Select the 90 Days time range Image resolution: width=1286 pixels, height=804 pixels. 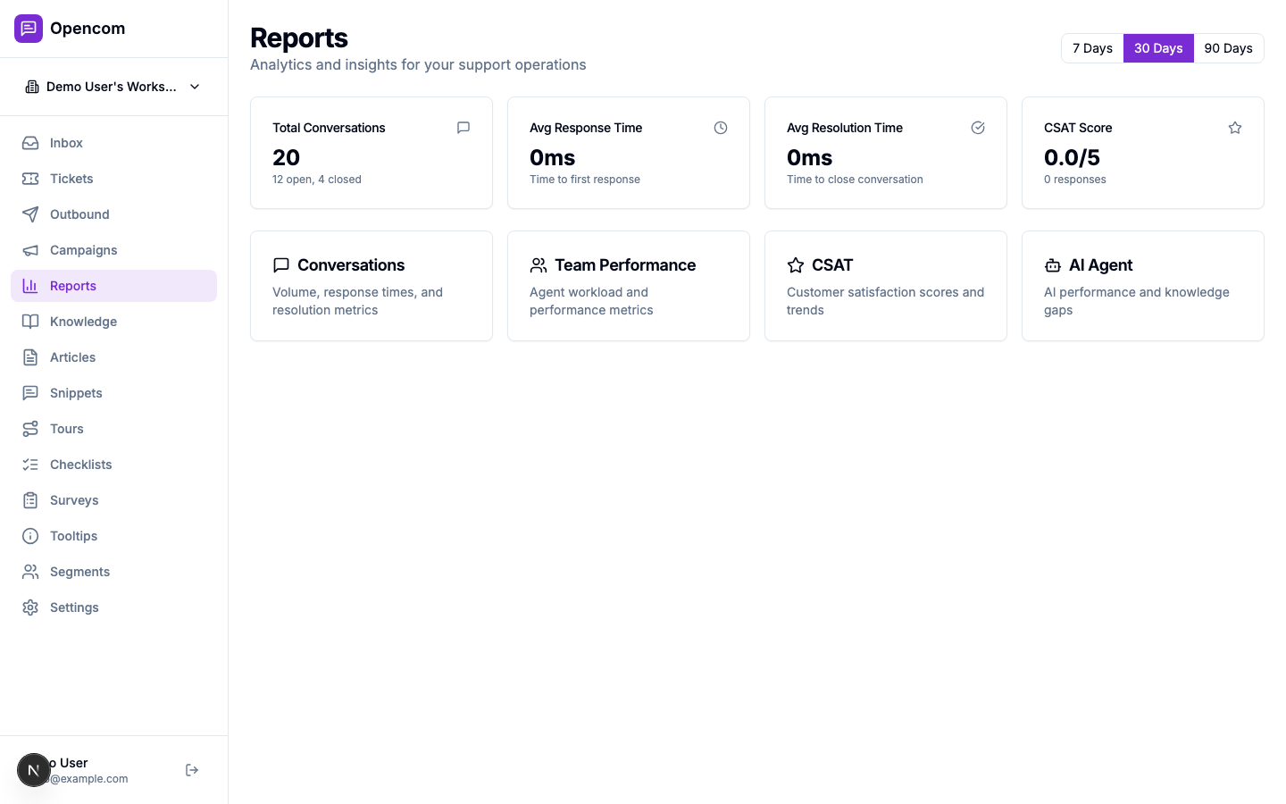(1228, 48)
